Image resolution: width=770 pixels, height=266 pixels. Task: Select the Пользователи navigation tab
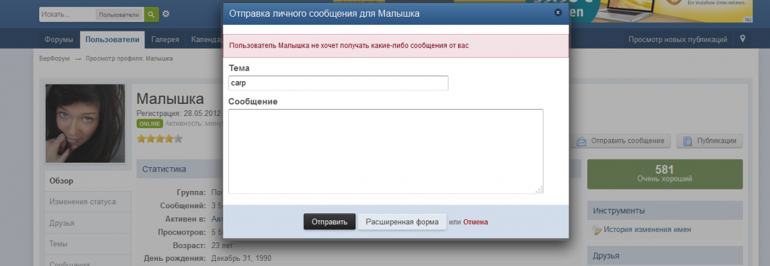click(112, 40)
